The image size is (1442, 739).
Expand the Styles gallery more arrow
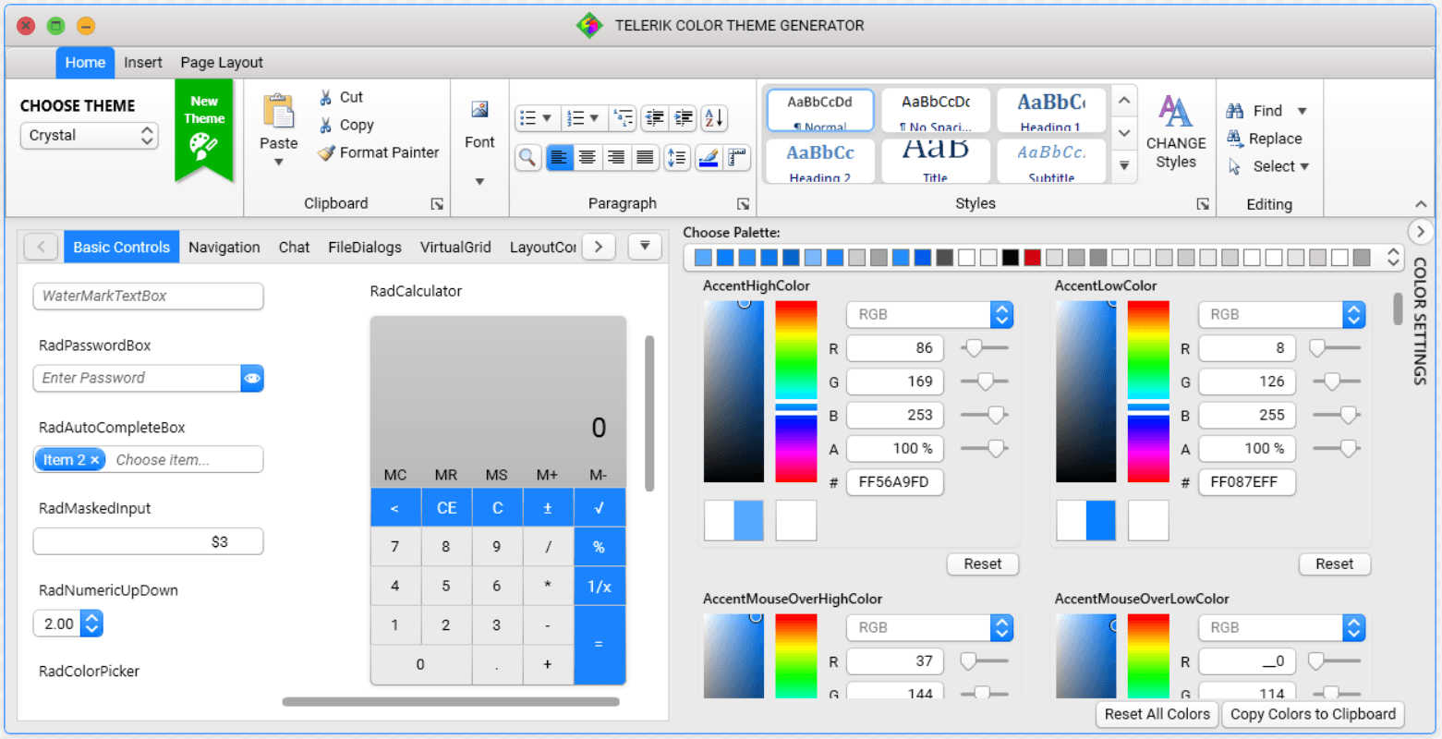1124,166
